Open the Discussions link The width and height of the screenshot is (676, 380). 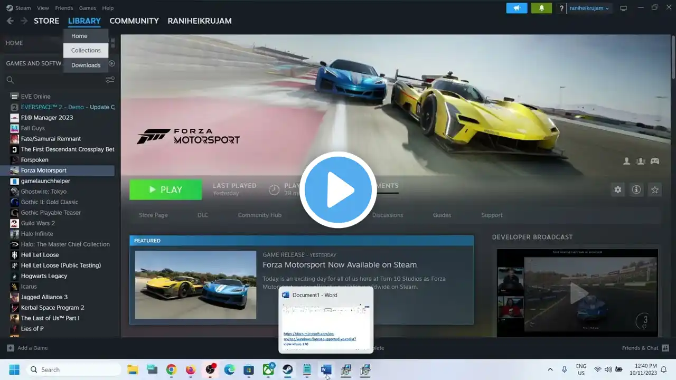click(388, 215)
